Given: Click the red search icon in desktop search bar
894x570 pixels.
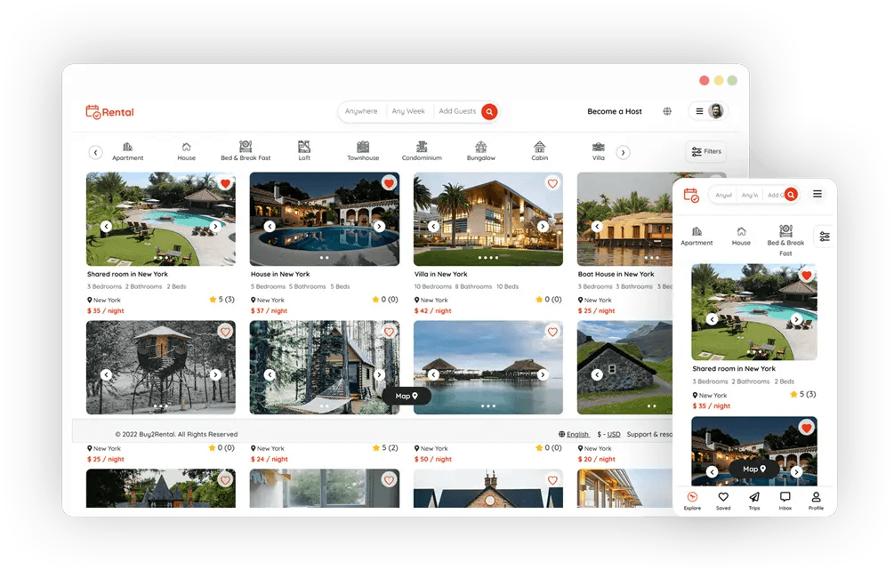Looking at the screenshot, I should click(489, 112).
